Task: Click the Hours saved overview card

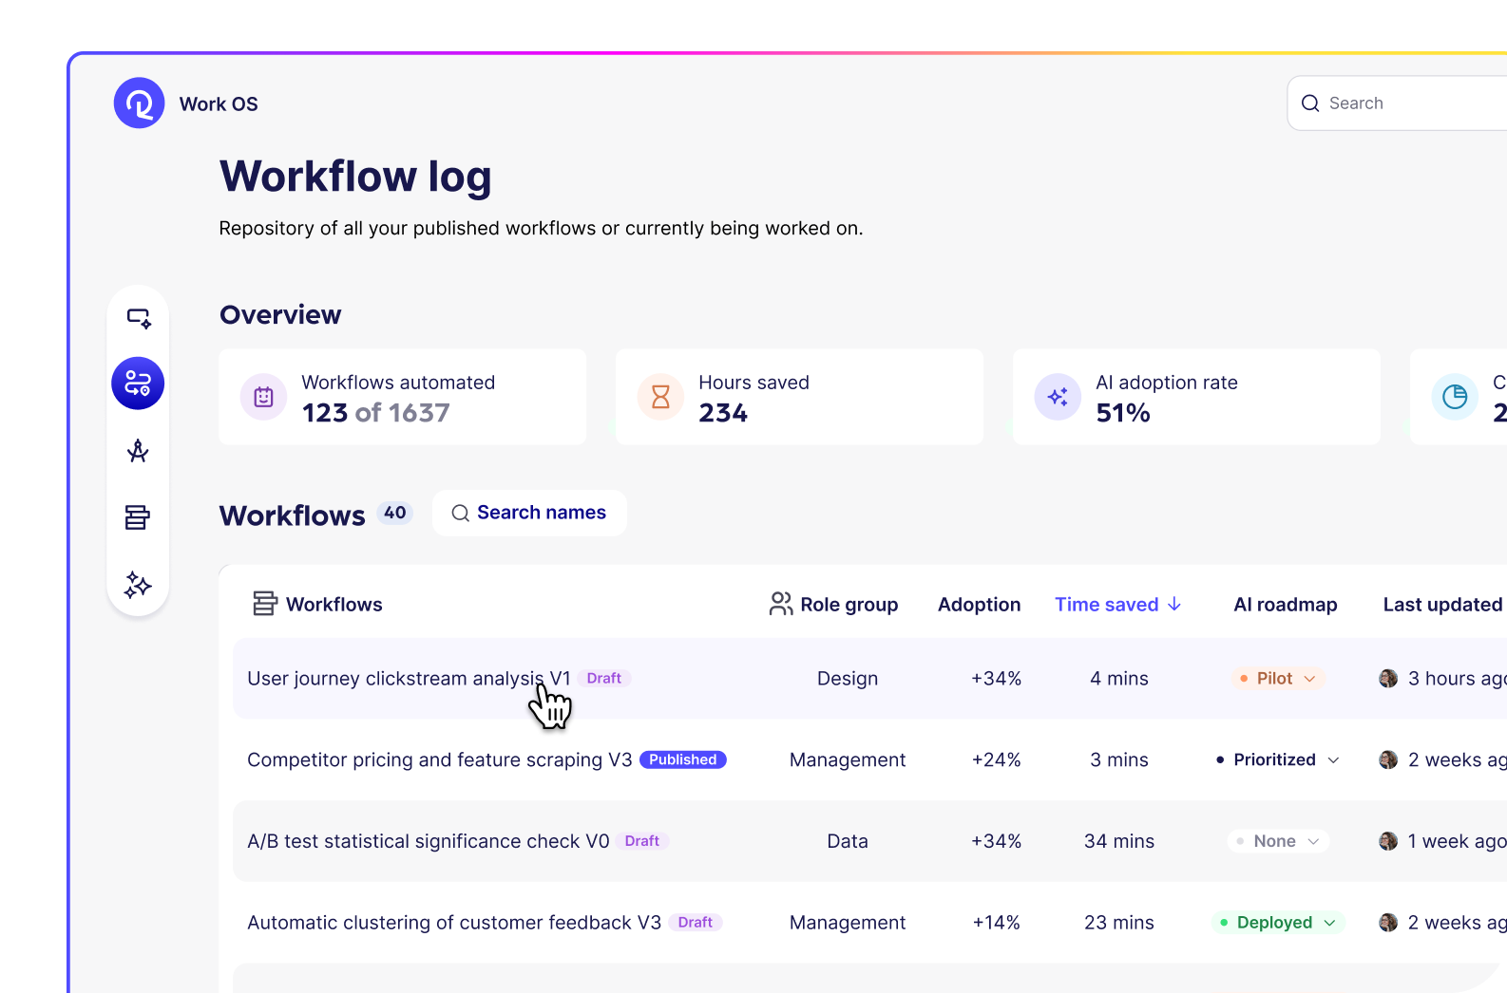Action: click(x=800, y=397)
